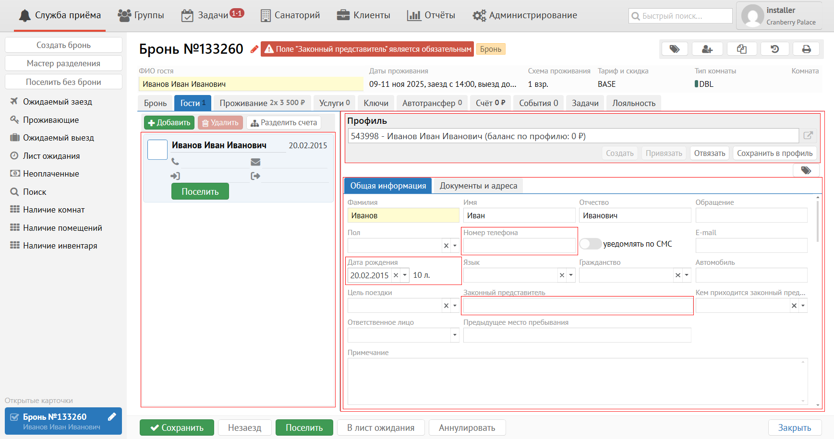Check the guest Иванов Иван Иванович checkbox
Viewport: 834px width, 439px height.
click(x=157, y=150)
